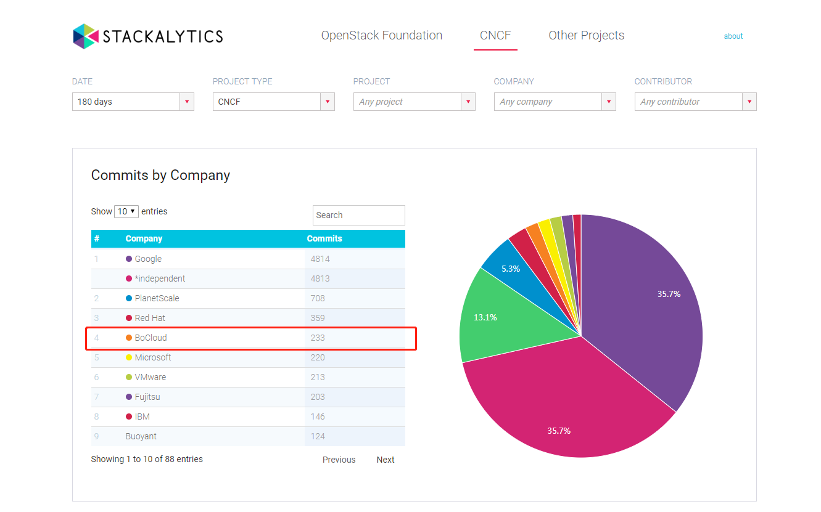This screenshot has width=821, height=512.
Task: Click the blue dot beside PlanetScale
Action: pyautogui.click(x=129, y=298)
